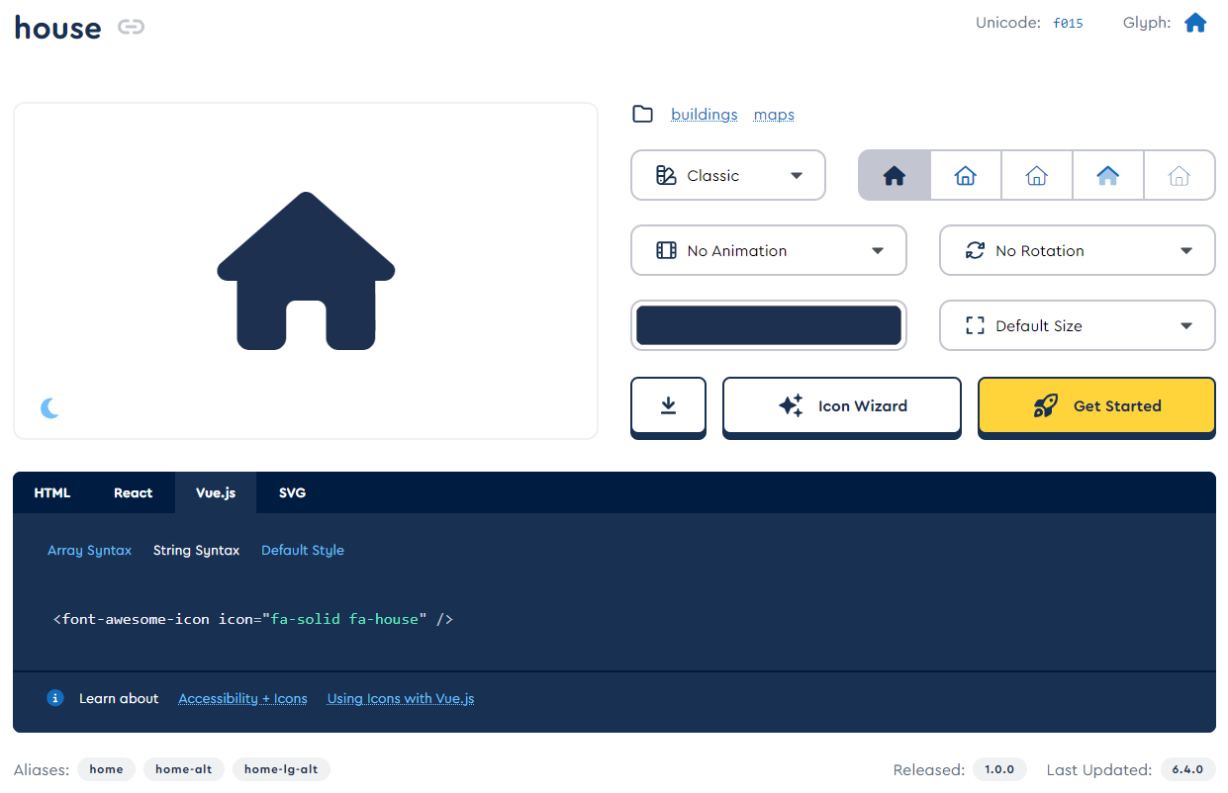The image size is (1228, 793).
Task: Click the download arrow icon button
Action: pos(668,405)
